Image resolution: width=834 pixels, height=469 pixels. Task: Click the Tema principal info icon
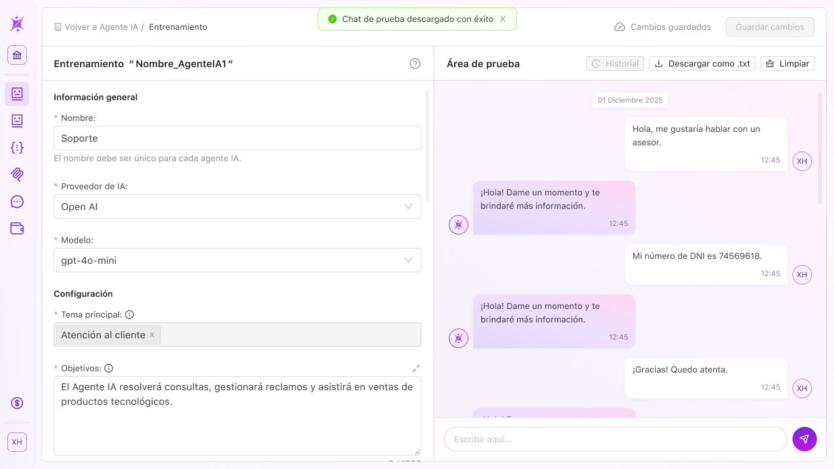pos(129,314)
